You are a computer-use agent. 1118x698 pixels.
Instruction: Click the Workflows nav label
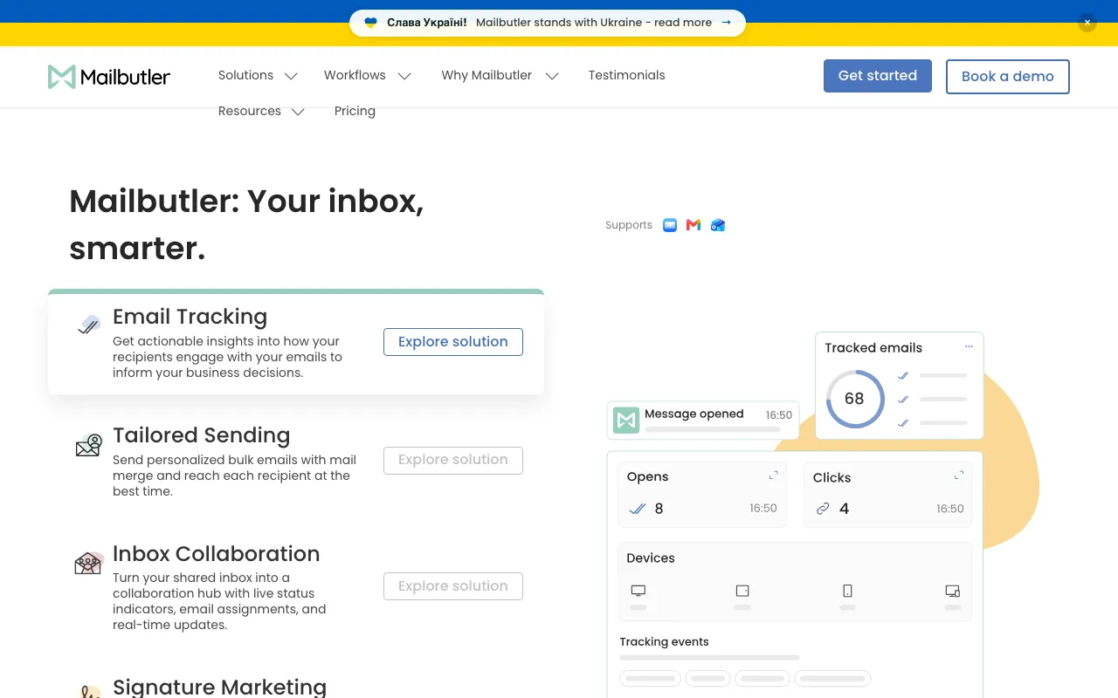pyautogui.click(x=355, y=75)
